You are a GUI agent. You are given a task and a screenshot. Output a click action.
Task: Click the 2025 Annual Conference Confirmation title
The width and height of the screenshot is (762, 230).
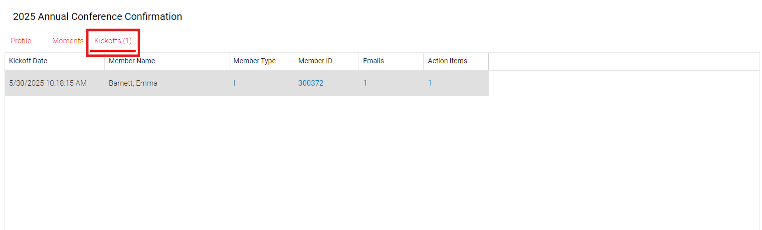[97, 16]
